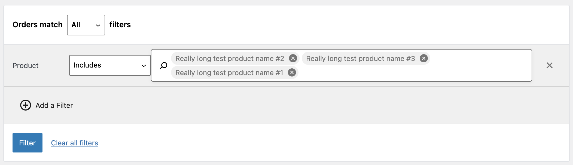This screenshot has height=165, width=573.
Task: Remove the "Really long test product name #2" tag
Action: 293,58
